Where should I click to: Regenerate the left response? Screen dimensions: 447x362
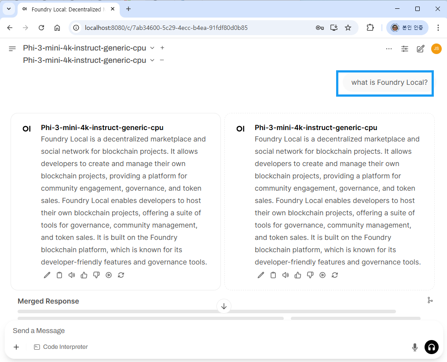coord(121,275)
